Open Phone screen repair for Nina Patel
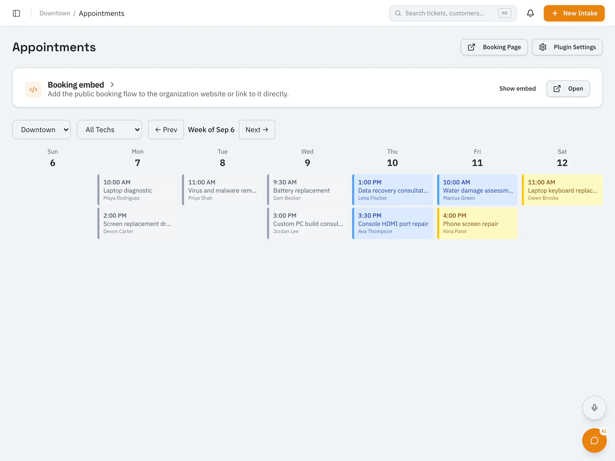 pos(477,223)
